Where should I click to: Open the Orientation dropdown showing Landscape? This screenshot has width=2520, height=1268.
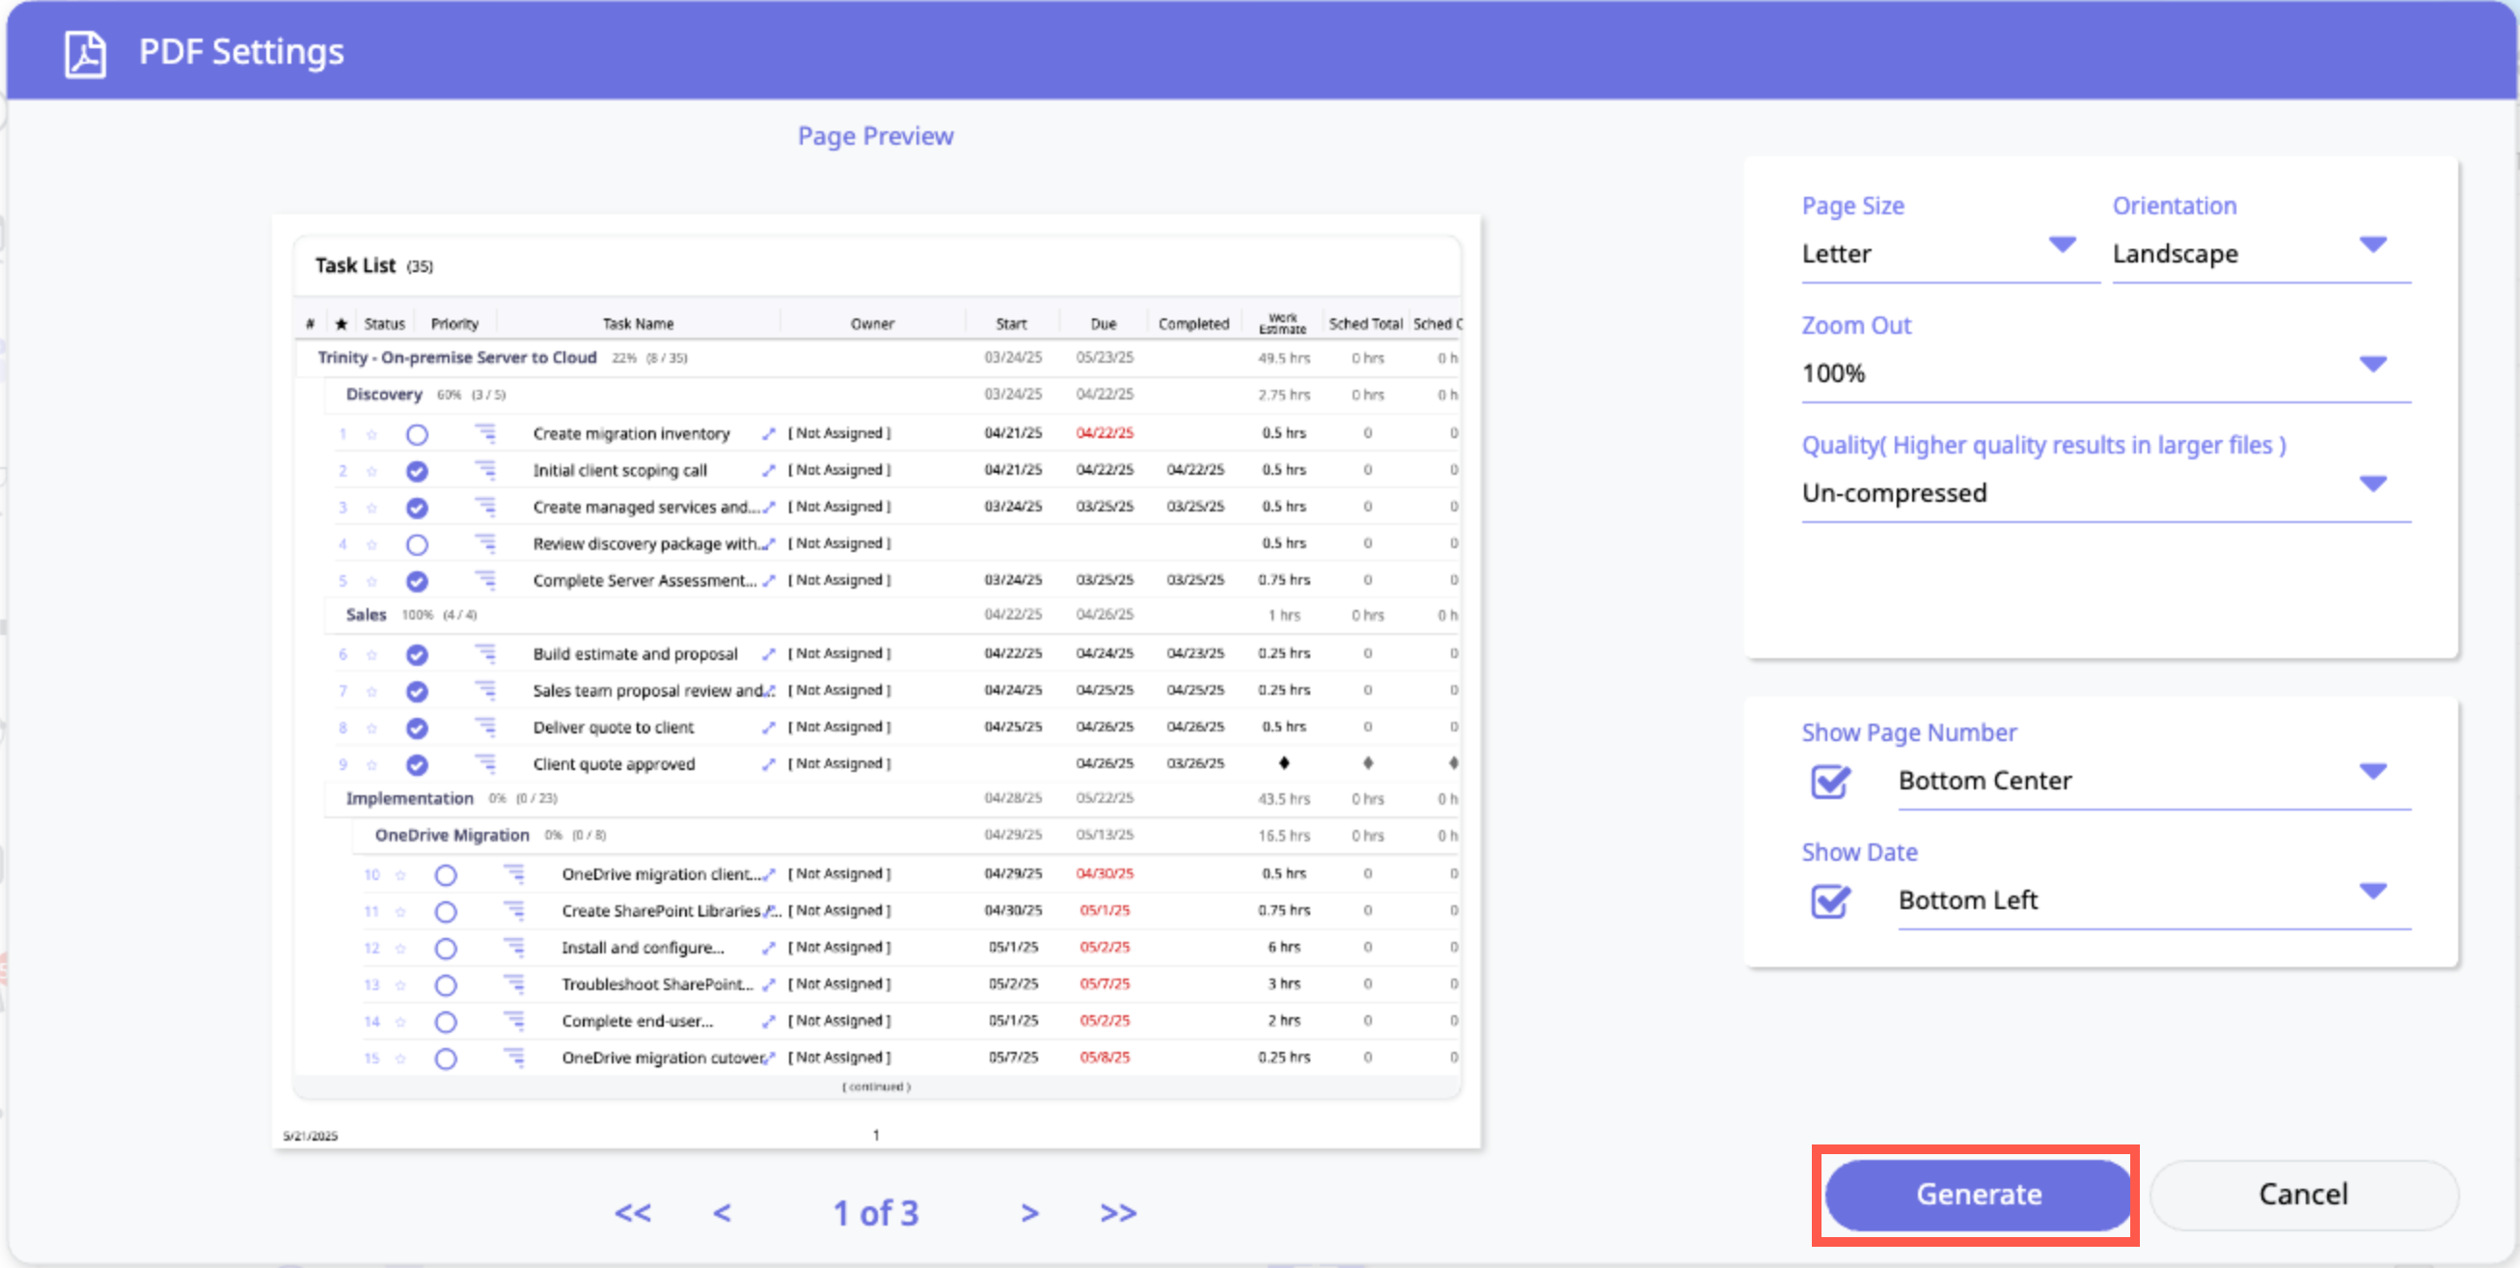point(2260,254)
